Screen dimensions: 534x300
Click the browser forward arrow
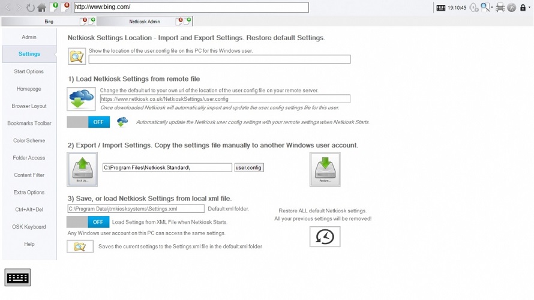click(19, 7)
